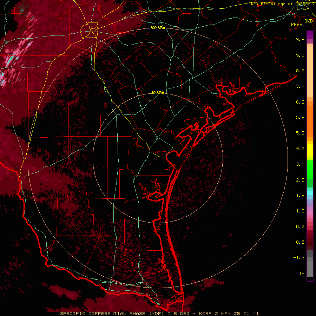
Task: Click the cyan segment of the color bar
Action: [x=310, y=193]
